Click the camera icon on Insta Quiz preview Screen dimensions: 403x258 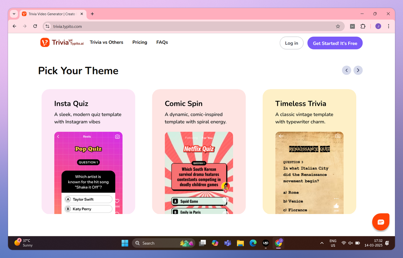[117, 136]
